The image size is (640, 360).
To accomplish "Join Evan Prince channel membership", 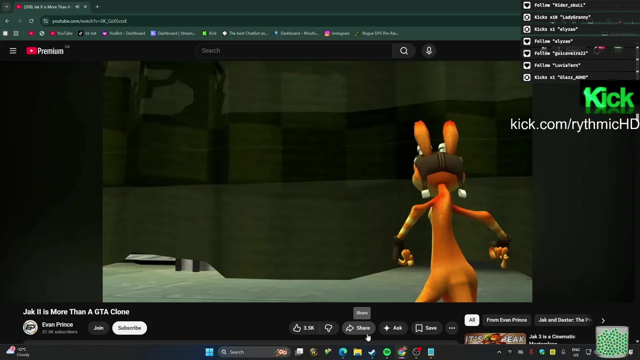I will click(98, 328).
